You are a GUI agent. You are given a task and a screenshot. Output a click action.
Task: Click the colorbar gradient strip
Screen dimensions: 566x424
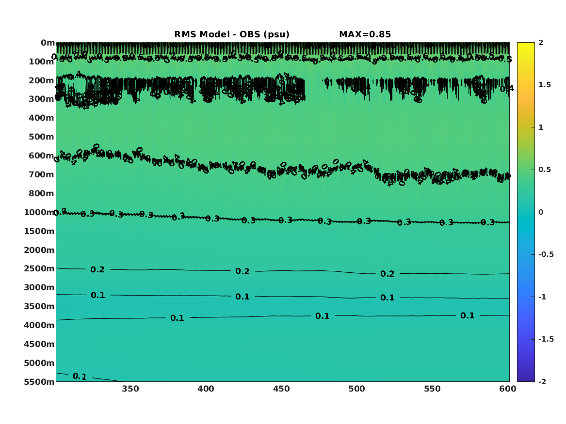(x=526, y=212)
